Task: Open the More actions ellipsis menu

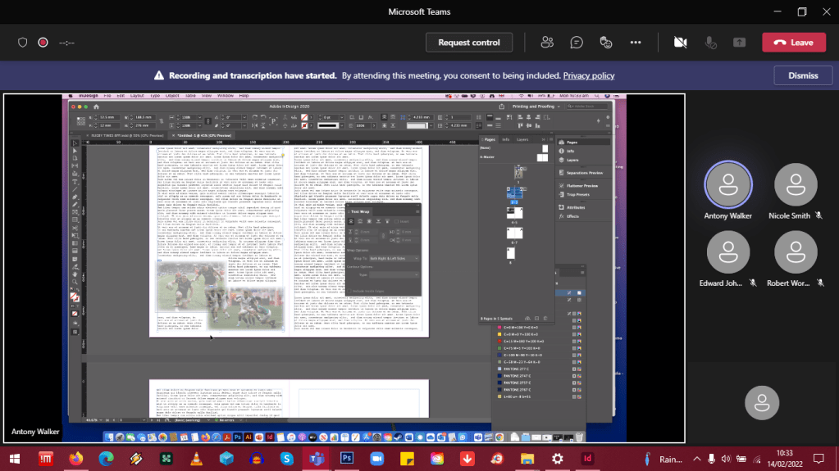Action: point(636,43)
